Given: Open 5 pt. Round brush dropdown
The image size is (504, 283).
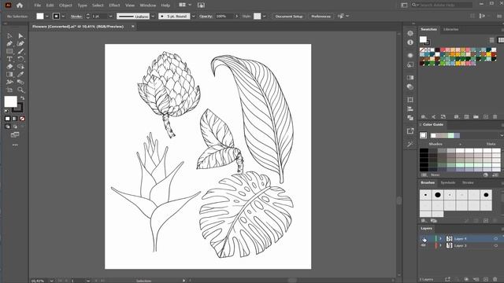Looking at the screenshot, I should coord(194,16).
